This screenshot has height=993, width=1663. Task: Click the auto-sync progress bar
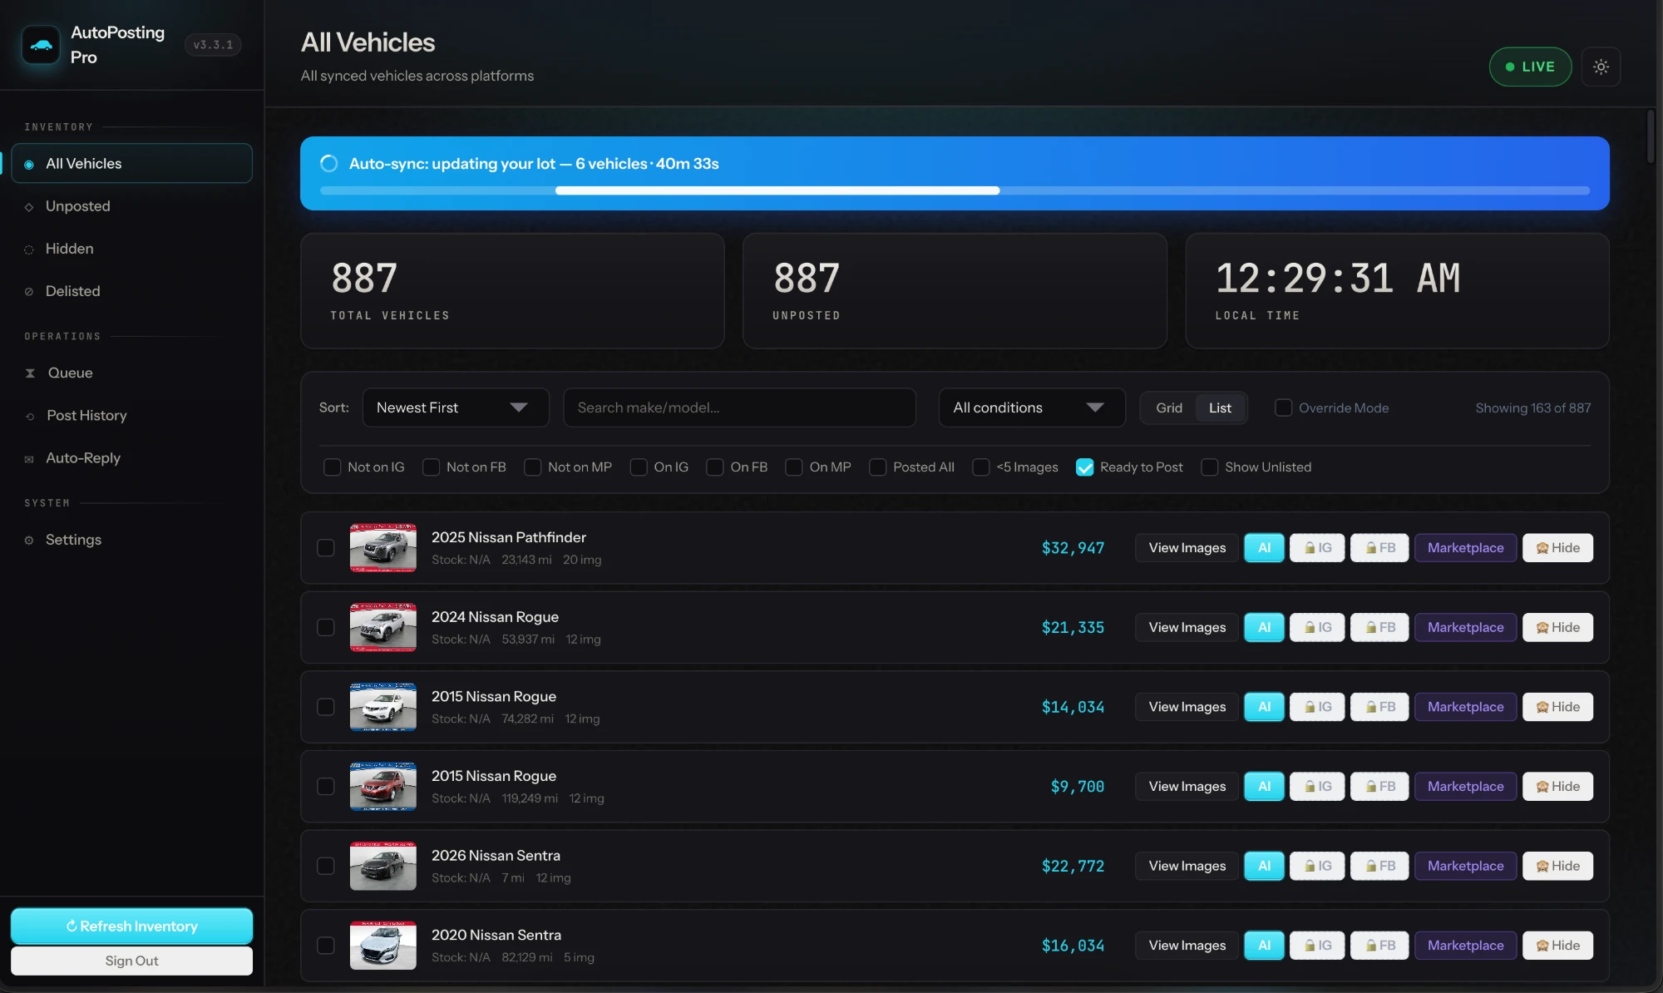[x=955, y=190]
